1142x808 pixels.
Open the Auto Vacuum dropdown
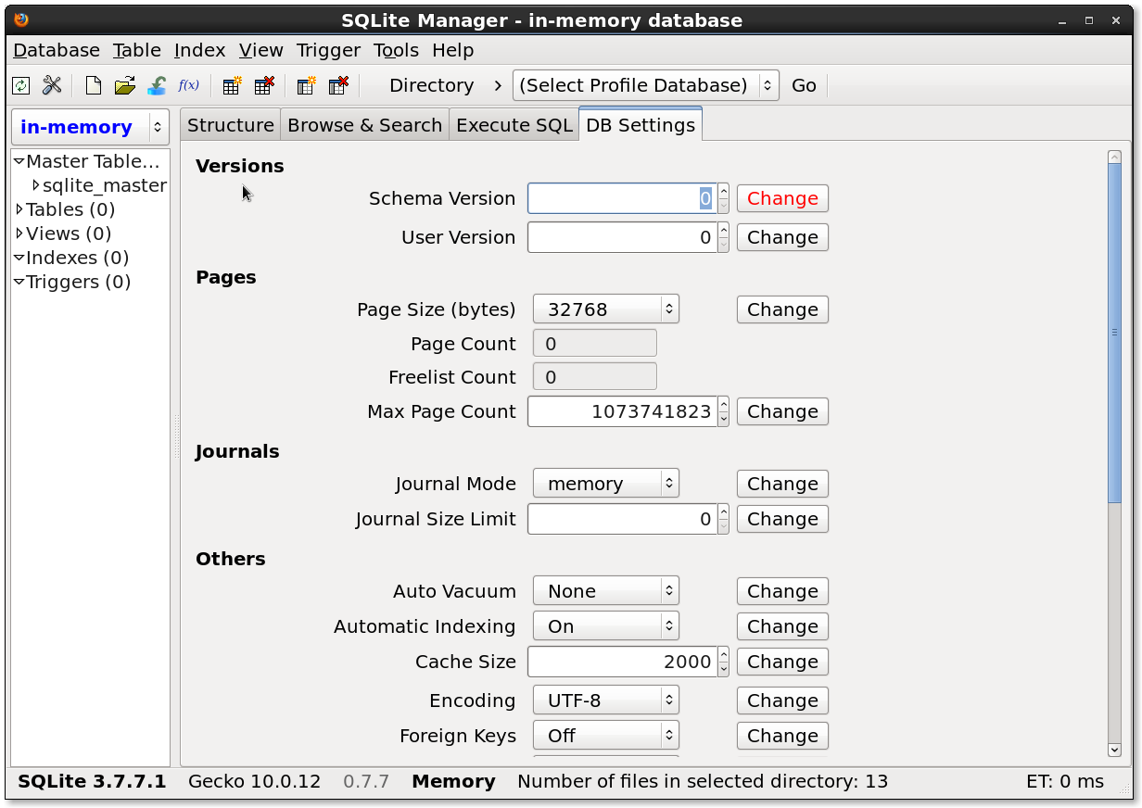pos(606,591)
